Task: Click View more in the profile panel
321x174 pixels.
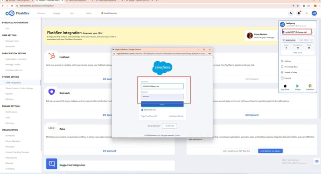Action: tap(298, 53)
